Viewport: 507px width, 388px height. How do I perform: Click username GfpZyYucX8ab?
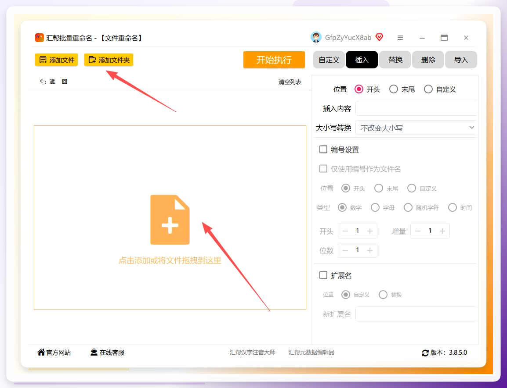(x=348, y=37)
